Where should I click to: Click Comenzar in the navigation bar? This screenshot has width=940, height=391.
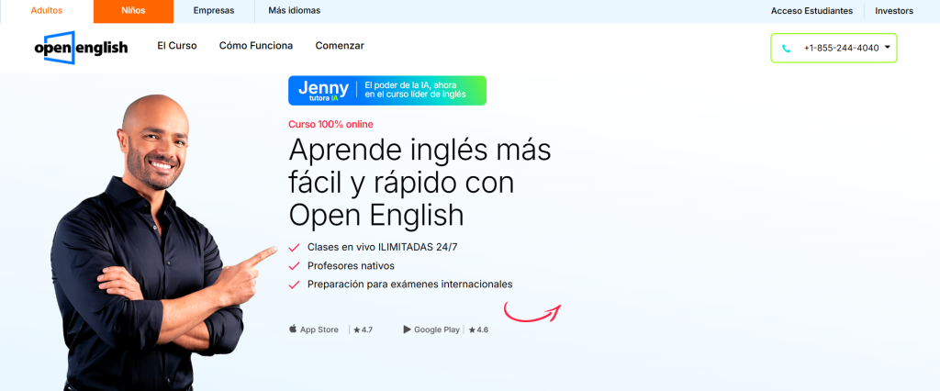[340, 46]
